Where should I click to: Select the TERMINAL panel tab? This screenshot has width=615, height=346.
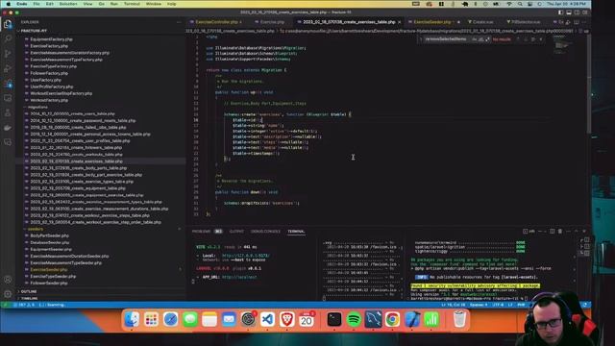[296, 232]
